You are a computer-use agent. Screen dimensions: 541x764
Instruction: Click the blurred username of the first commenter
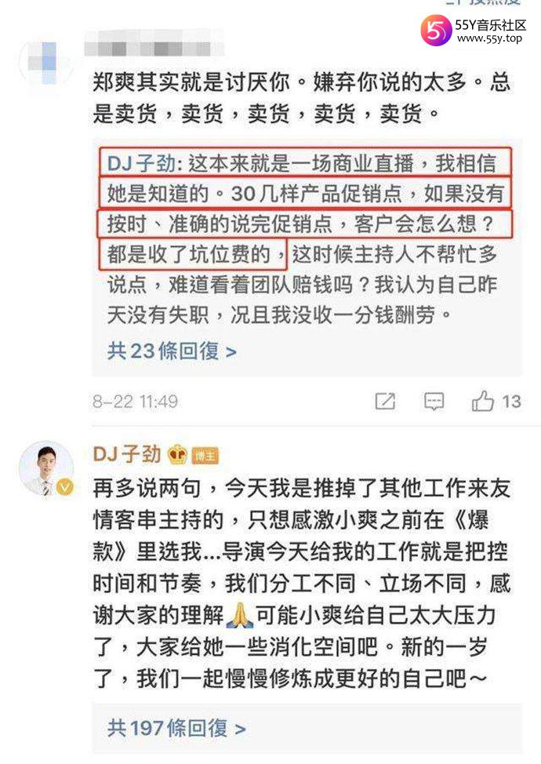tap(154, 48)
